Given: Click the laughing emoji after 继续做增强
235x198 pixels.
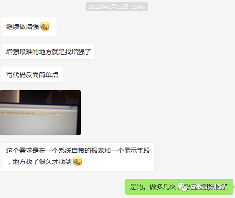Looking at the screenshot, I should [x=45, y=26].
